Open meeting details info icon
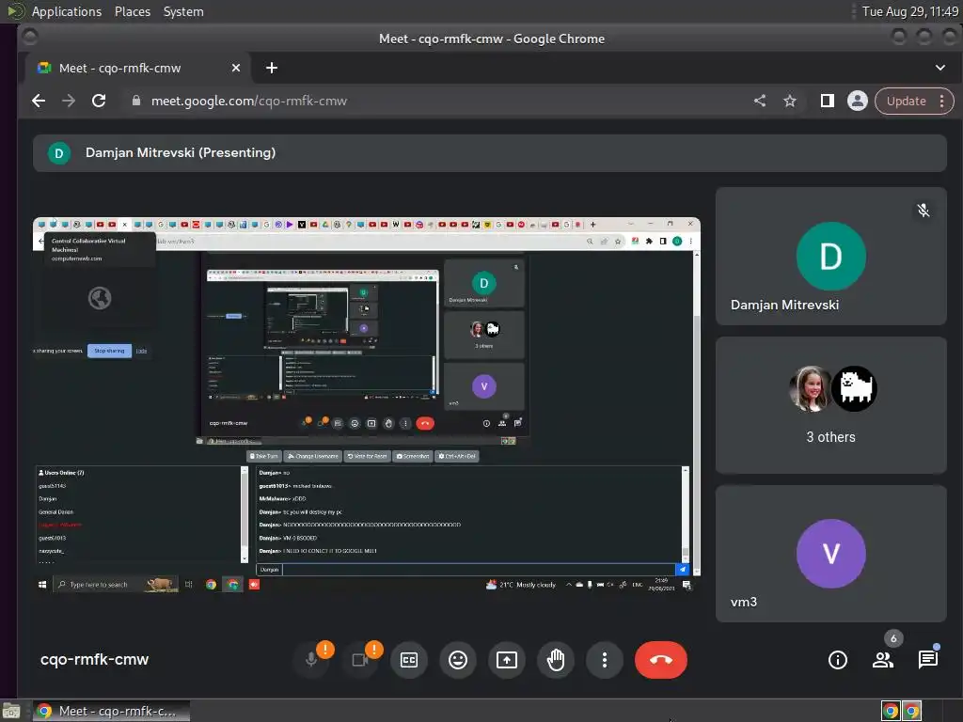 838,660
